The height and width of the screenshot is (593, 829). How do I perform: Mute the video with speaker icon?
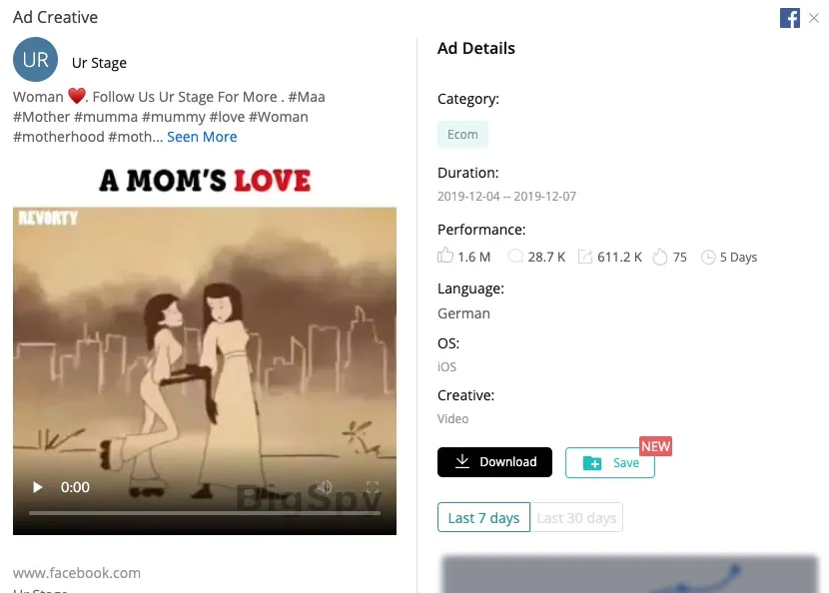coord(324,487)
